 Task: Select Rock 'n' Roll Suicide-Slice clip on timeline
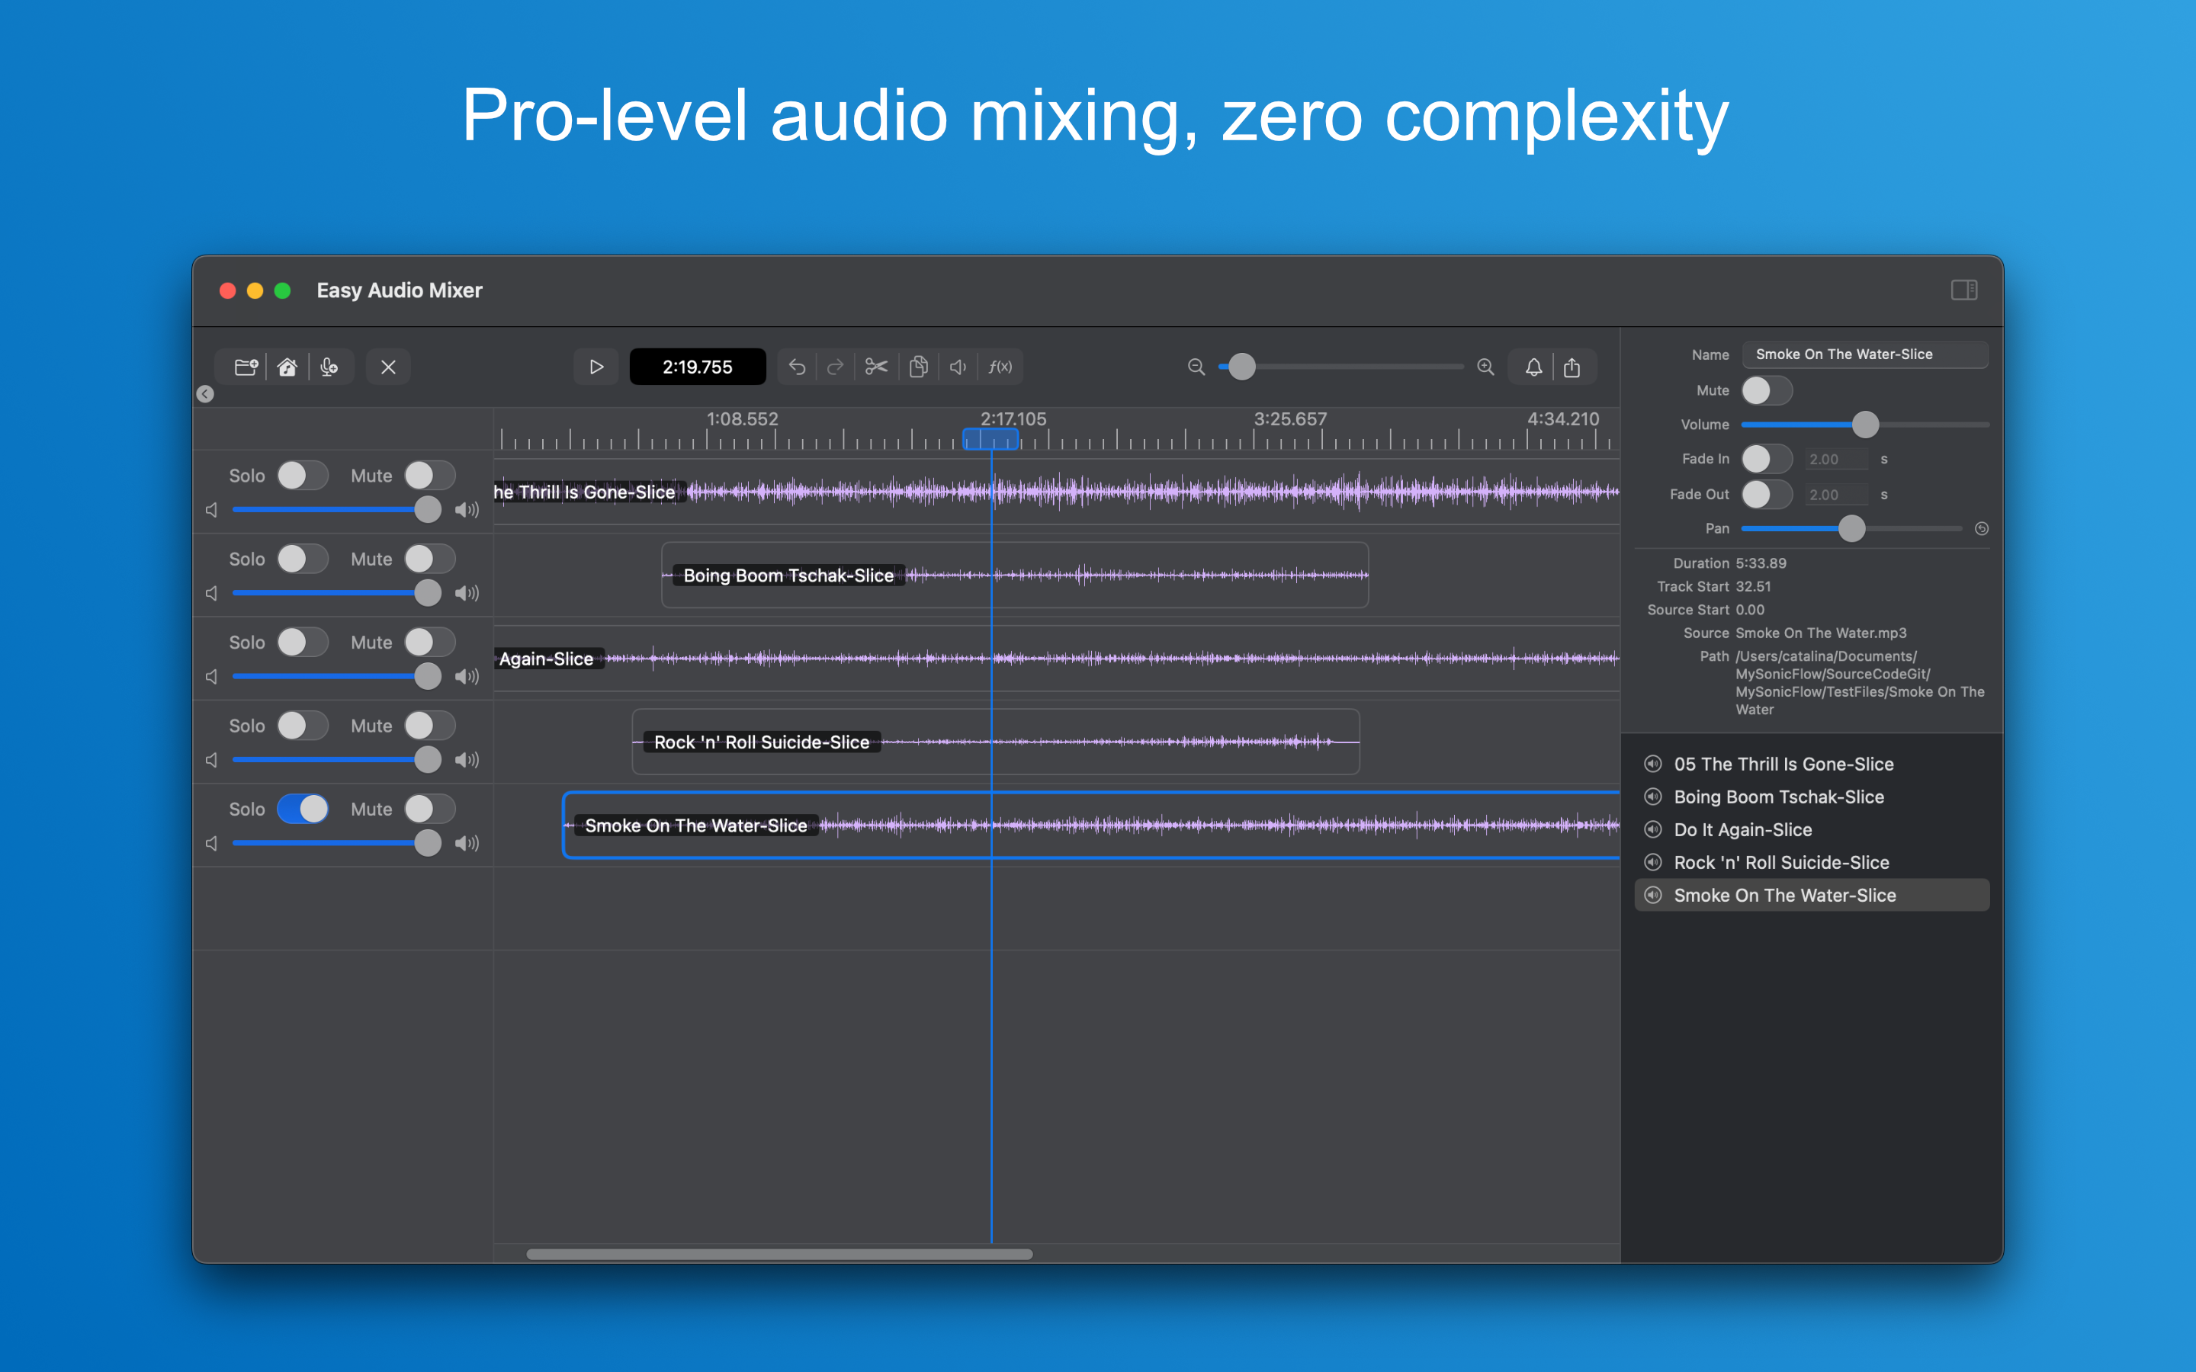[996, 742]
